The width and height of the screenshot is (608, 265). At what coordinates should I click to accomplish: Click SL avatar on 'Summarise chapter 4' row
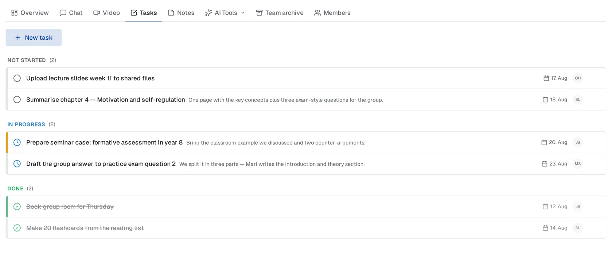tap(578, 100)
